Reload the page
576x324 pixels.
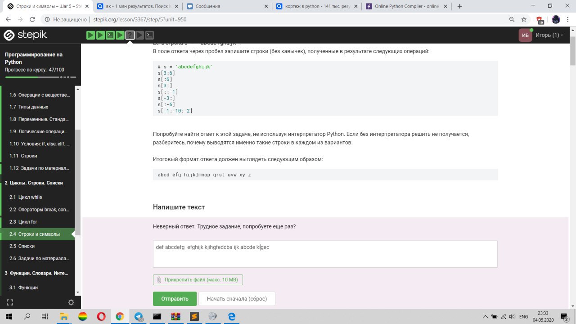pos(32,19)
